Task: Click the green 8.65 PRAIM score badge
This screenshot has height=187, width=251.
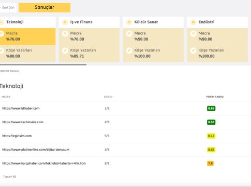Action: 211,109
